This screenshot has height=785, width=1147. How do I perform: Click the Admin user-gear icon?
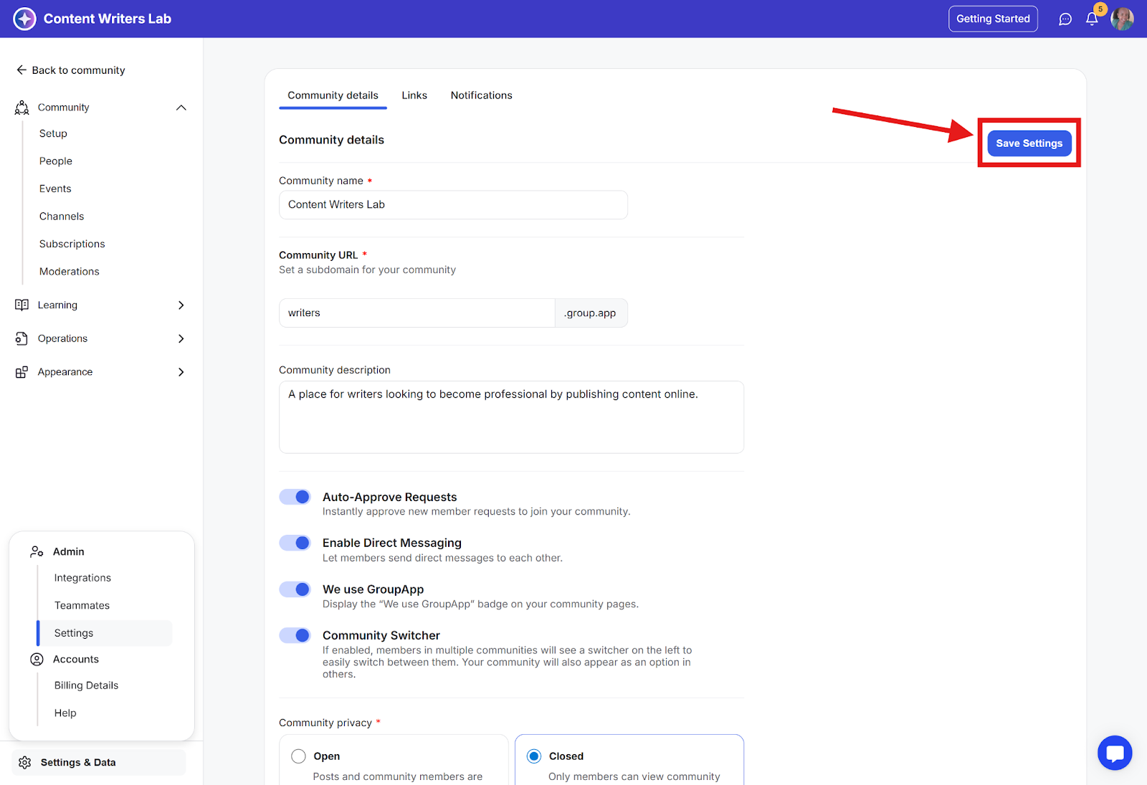click(x=37, y=552)
